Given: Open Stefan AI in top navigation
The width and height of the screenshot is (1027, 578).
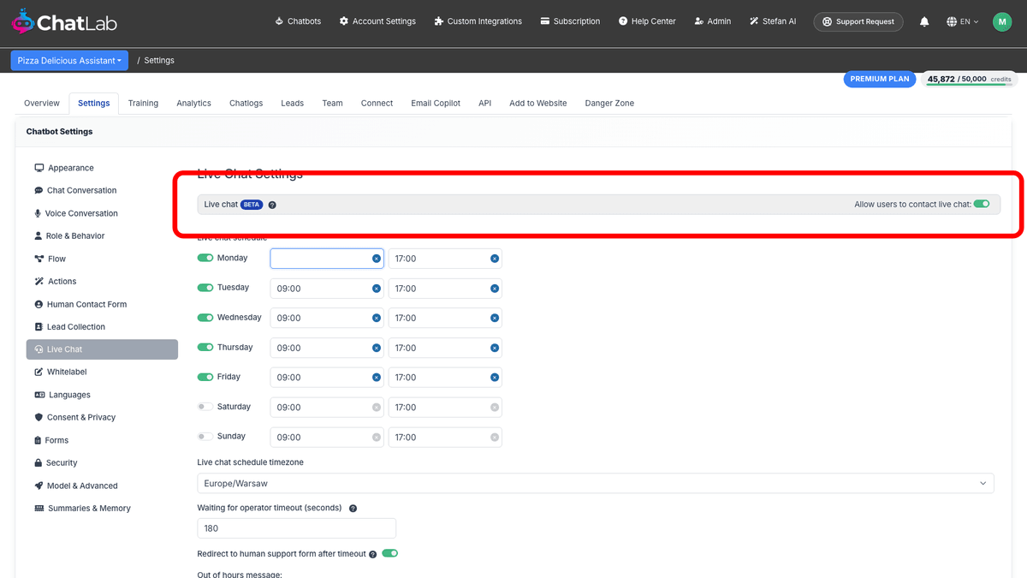Looking at the screenshot, I should (x=773, y=21).
